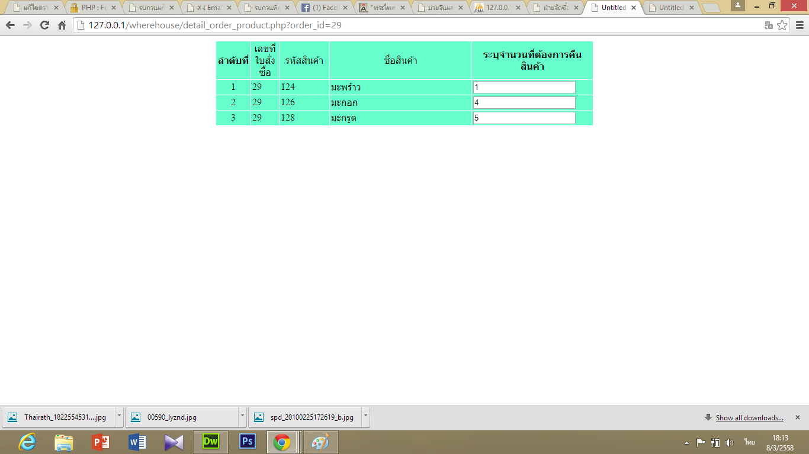Focus the return quantity field for มะกรูด
Image resolution: width=809 pixels, height=454 pixels.
click(524, 118)
